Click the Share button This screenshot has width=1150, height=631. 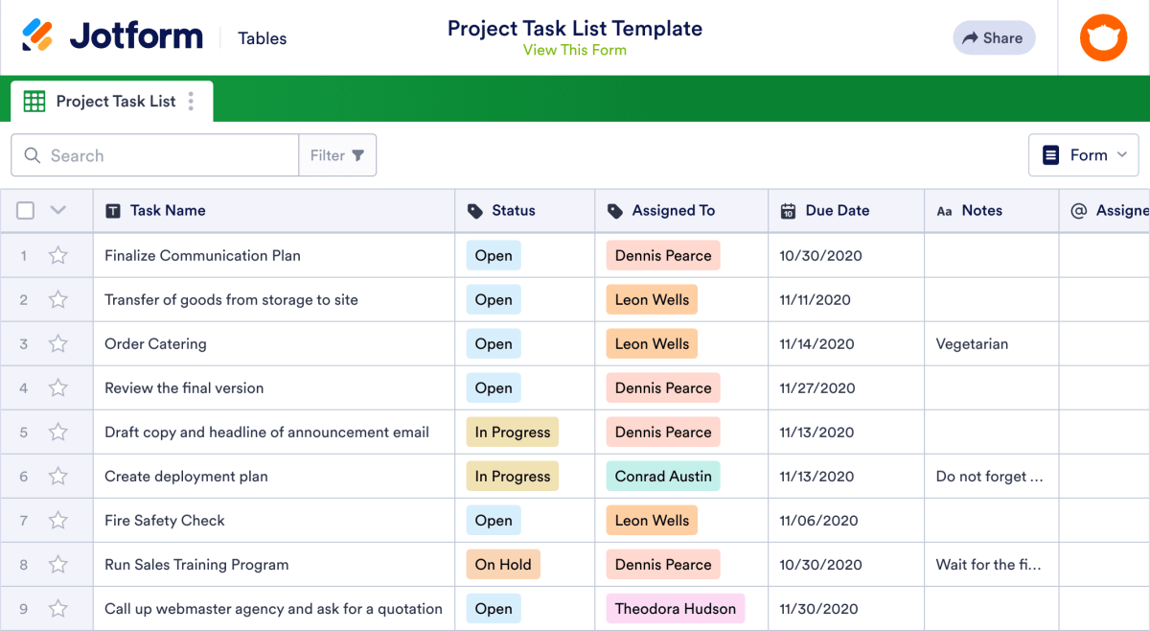click(994, 37)
